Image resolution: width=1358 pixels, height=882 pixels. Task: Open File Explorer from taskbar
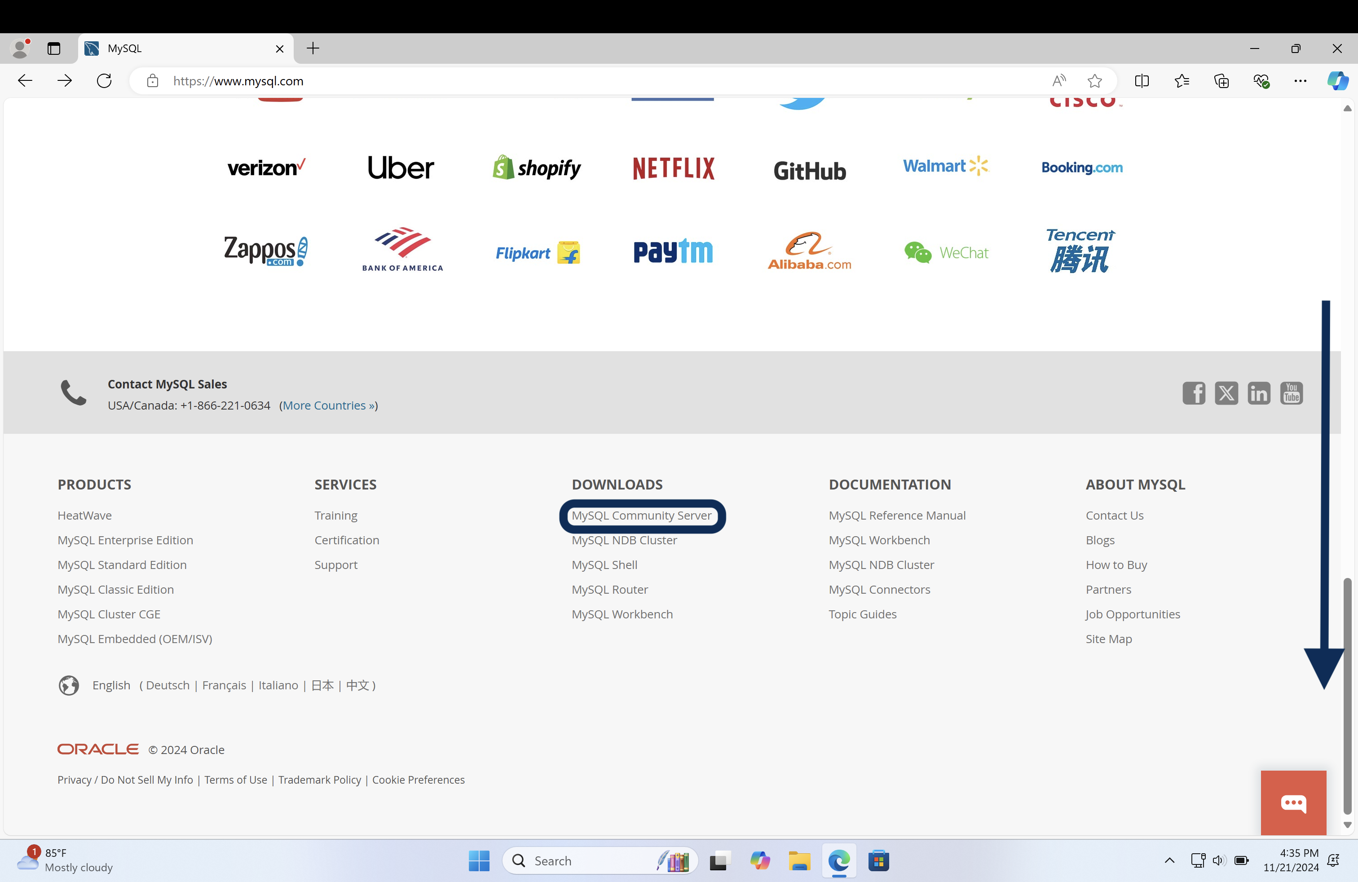pos(799,860)
